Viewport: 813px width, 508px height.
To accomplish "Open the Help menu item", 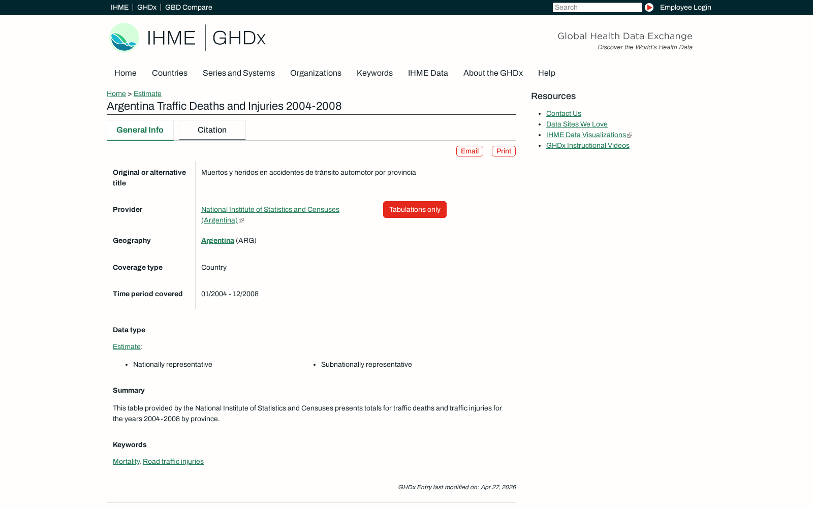I will [x=547, y=73].
